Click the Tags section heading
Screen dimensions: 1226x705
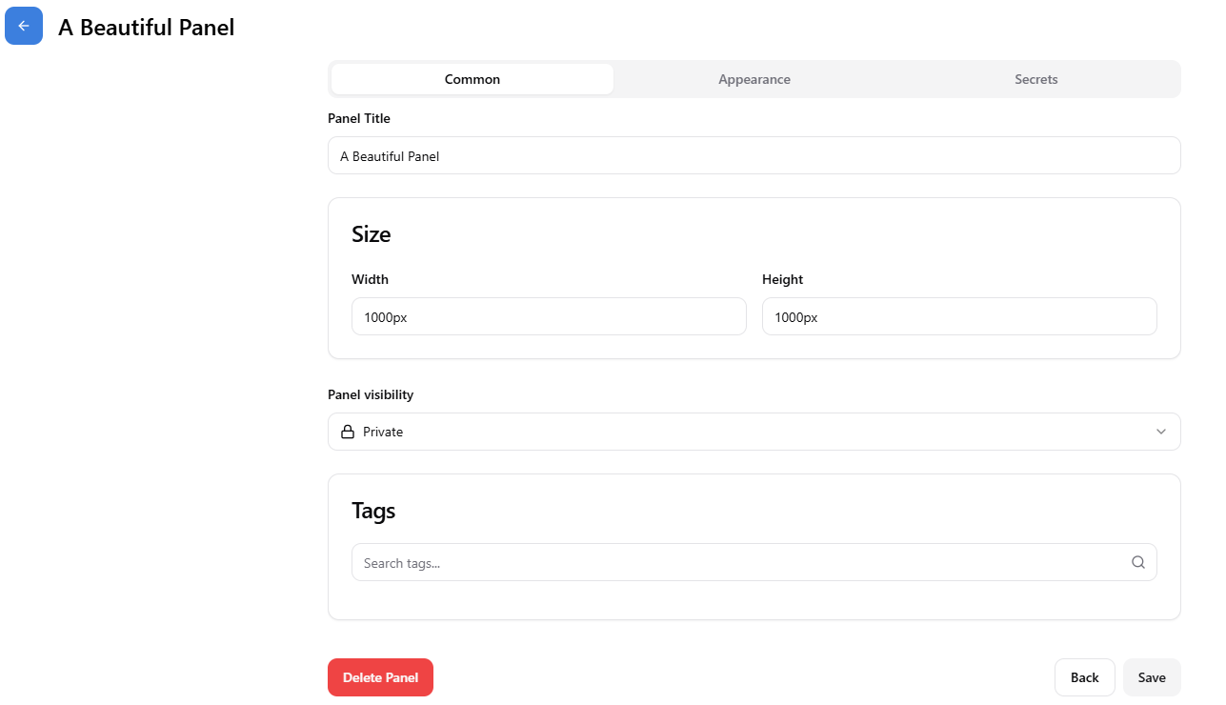[x=373, y=511]
